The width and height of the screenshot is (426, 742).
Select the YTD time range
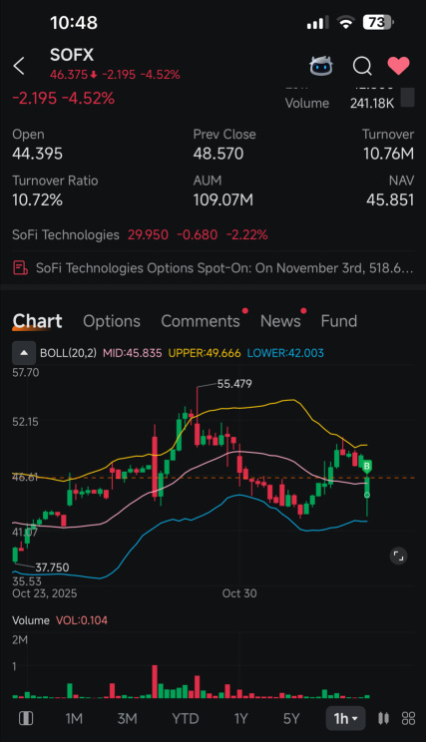point(186,719)
